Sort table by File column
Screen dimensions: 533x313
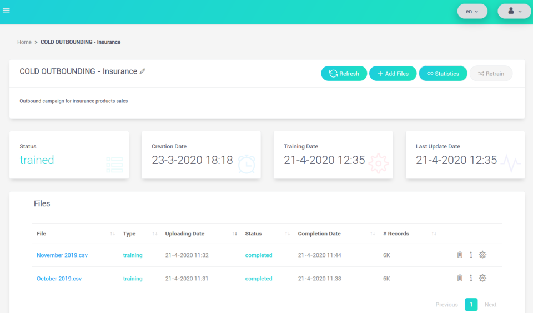112,234
